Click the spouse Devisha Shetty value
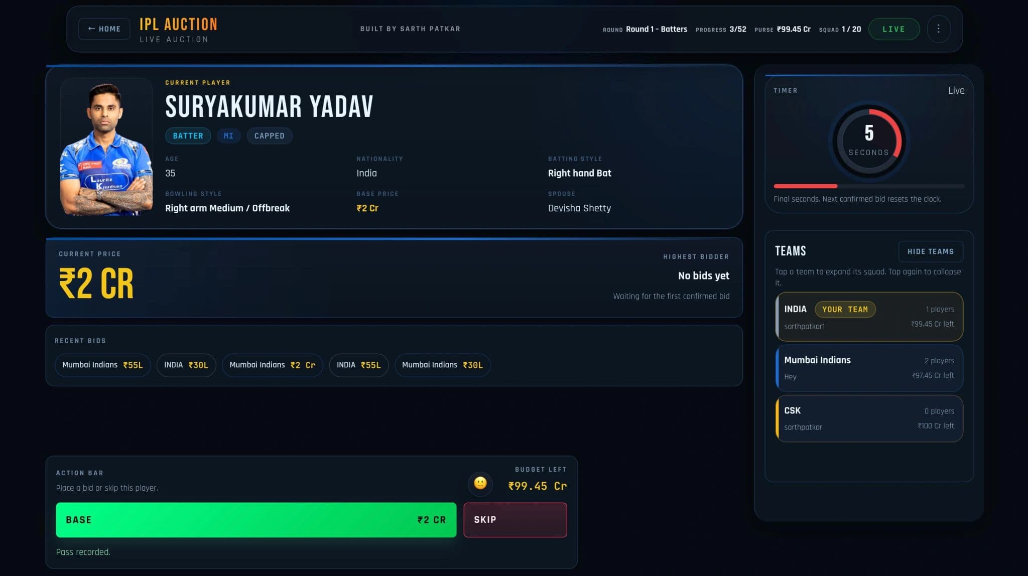Viewport: 1028px width, 576px height. point(579,208)
